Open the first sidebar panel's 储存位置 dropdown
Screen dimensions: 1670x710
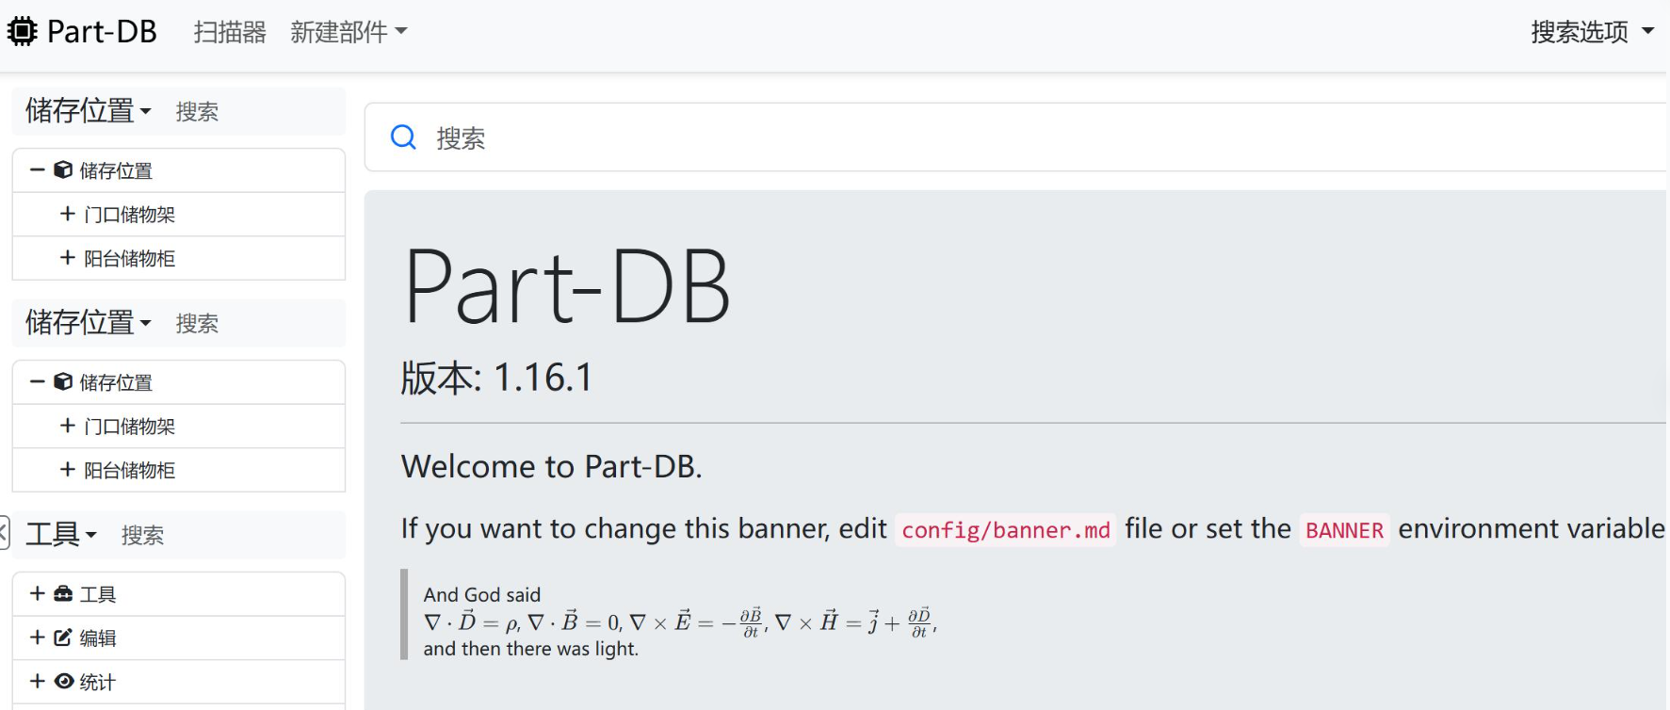click(89, 111)
